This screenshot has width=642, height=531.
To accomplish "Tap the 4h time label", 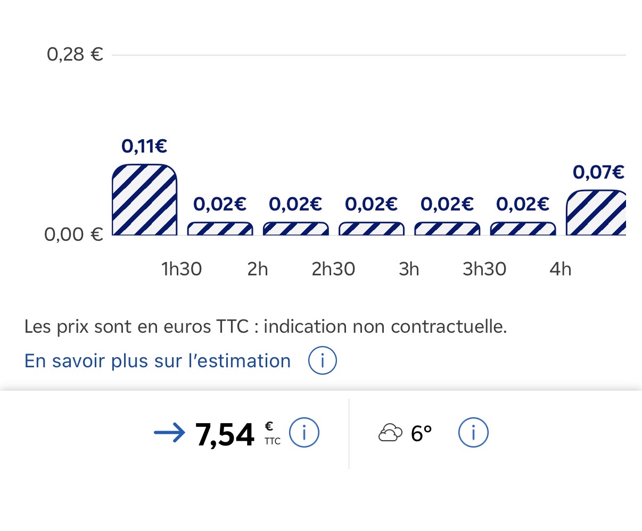I will (560, 269).
